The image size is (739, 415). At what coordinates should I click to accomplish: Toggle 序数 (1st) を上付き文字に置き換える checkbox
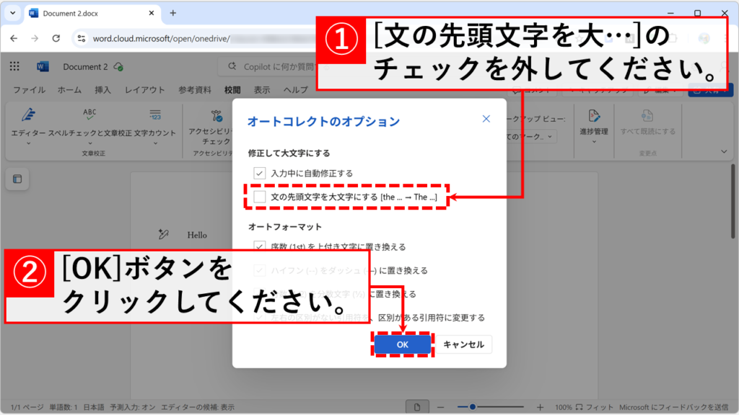pos(260,245)
